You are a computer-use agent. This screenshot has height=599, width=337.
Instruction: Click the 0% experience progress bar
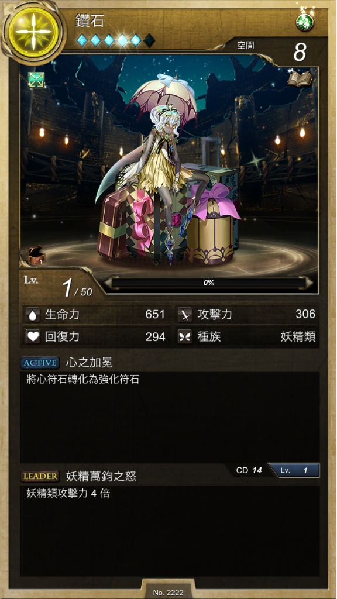pyautogui.click(x=209, y=283)
